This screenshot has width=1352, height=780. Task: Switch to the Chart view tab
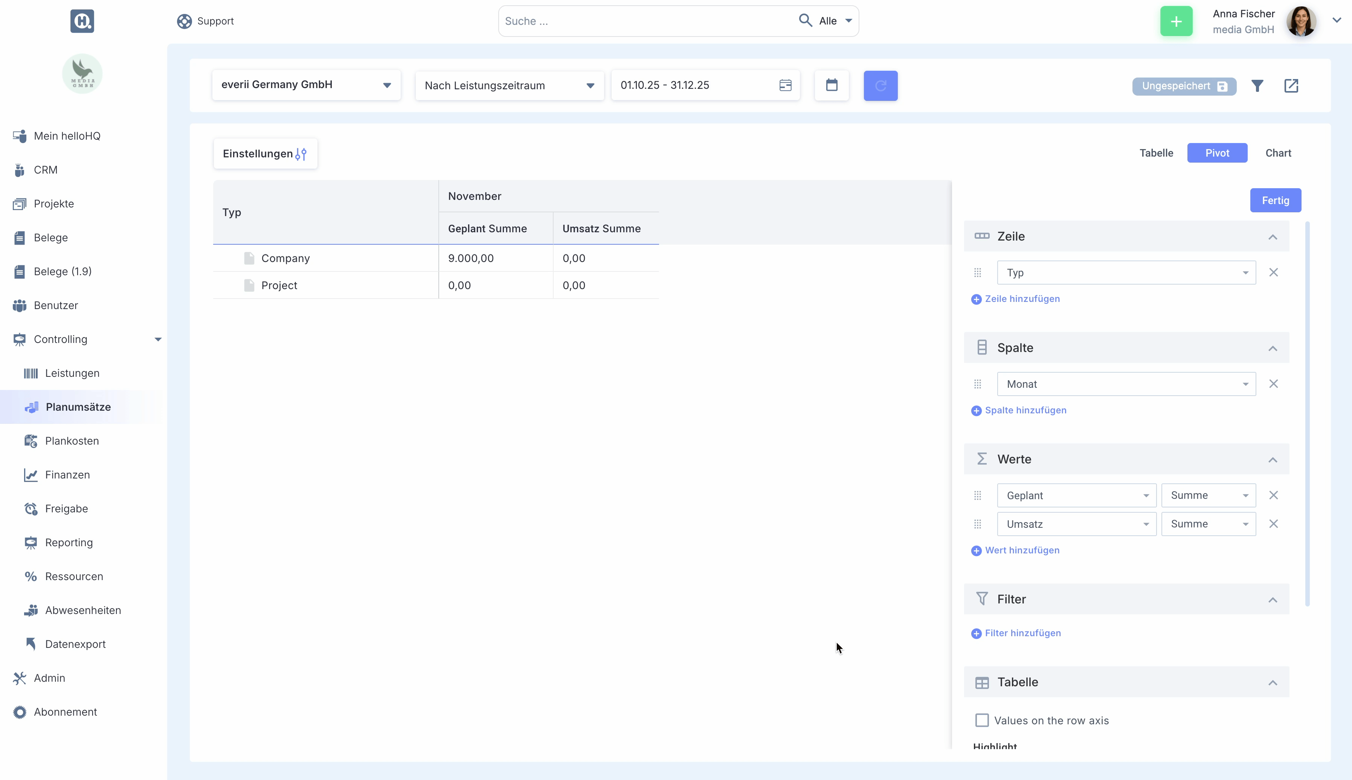[x=1277, y=153]
